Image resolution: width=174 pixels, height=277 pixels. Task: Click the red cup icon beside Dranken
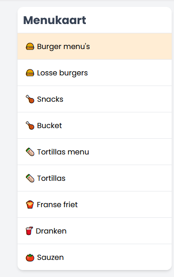29,231
